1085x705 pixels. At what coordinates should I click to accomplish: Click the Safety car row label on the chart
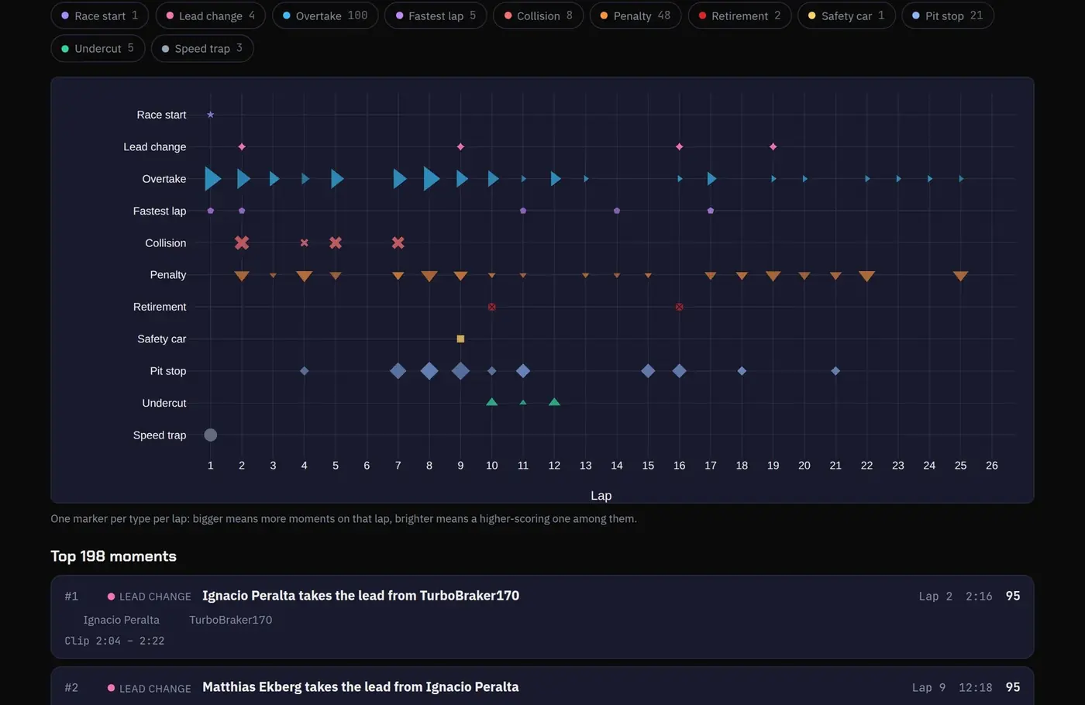(x=162, y=339)
